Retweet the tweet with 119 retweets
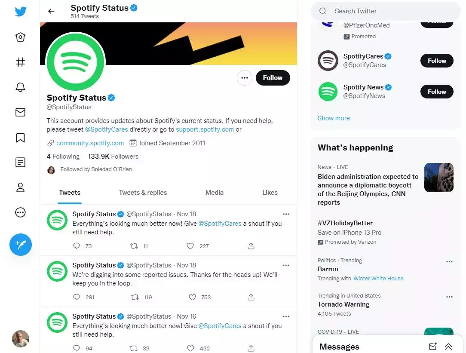Viewport: 466px width, 353px height. 135,297
